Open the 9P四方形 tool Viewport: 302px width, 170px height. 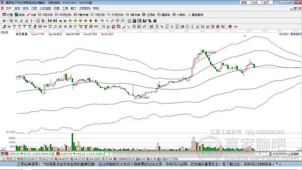(x=63, y=15)
